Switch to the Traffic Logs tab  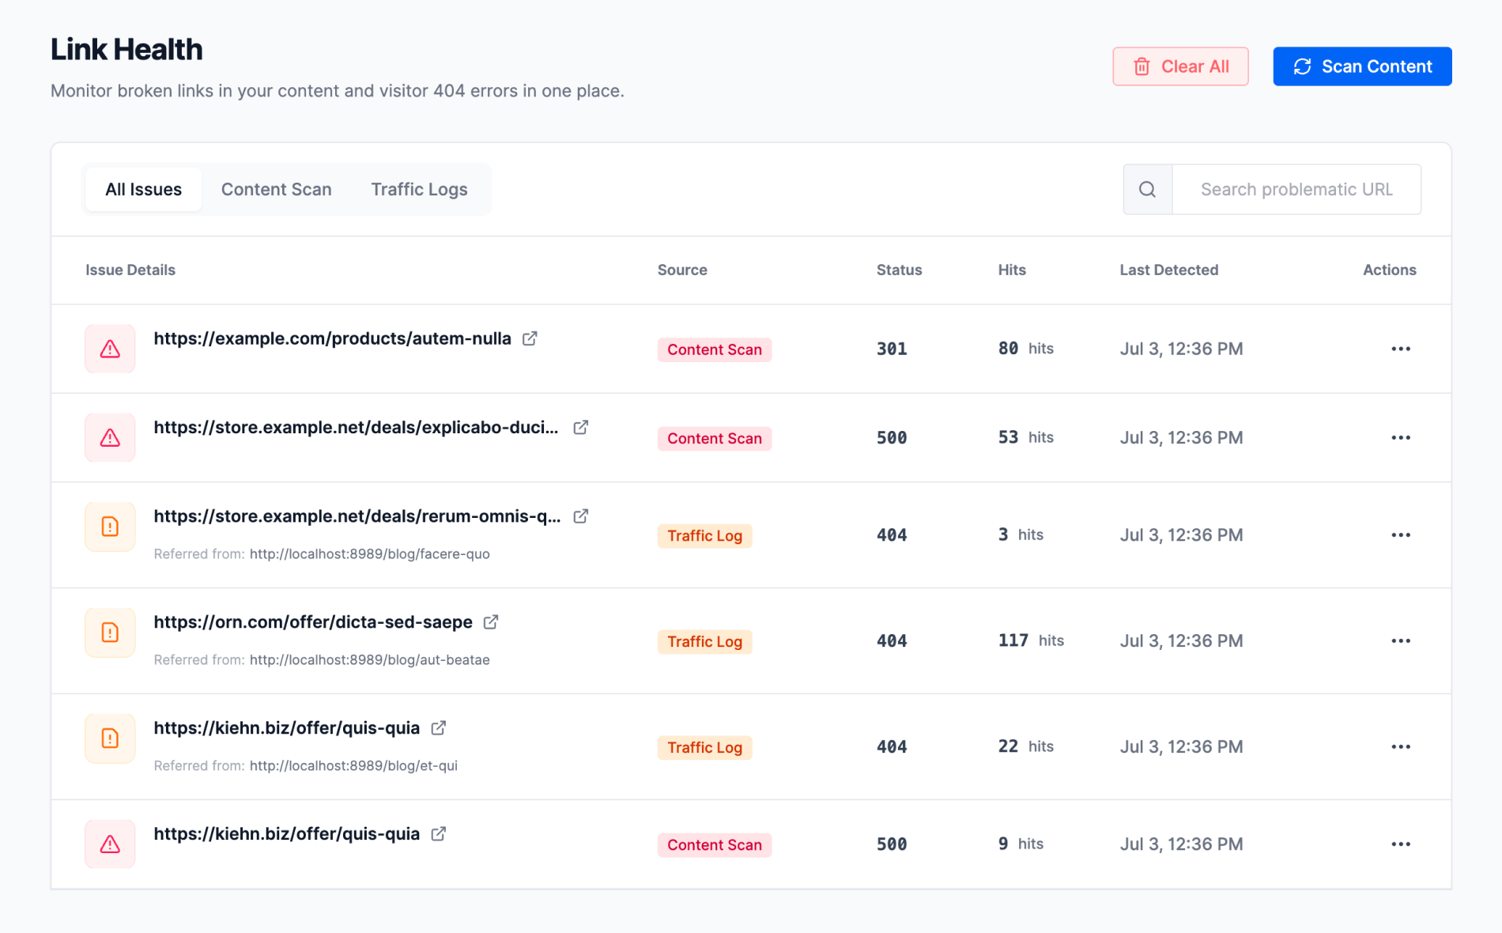click(419, 189)
